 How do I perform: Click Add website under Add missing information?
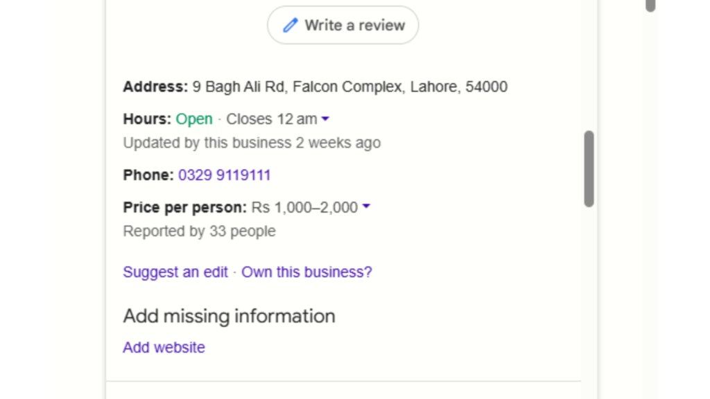(x=164, y=347)
